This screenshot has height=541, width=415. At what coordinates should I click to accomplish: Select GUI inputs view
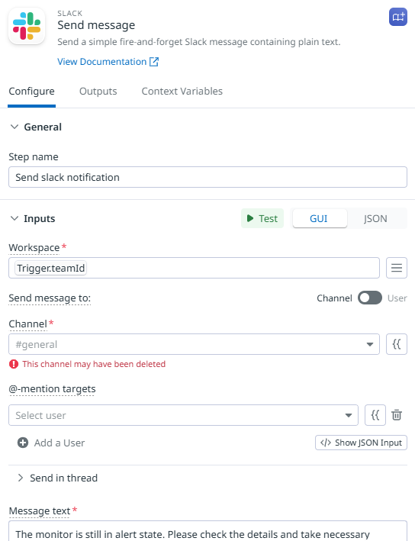coord(319,218)
